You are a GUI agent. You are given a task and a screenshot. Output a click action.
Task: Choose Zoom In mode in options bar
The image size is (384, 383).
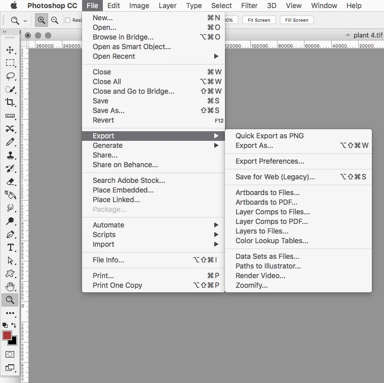42,20
